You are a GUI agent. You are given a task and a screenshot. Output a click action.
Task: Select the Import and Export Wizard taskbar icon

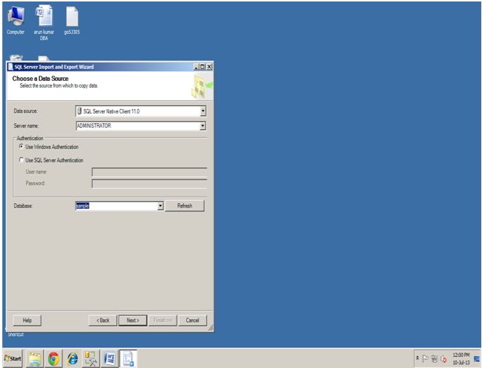coord(128,358)
